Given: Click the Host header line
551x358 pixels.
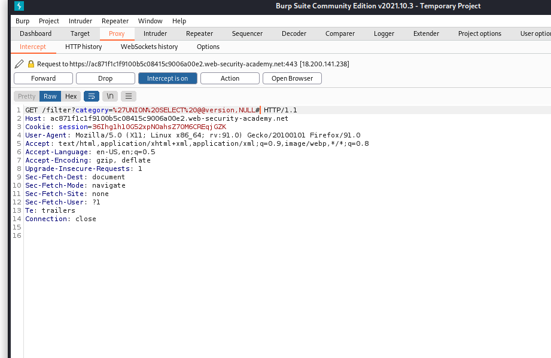Looking at the screenshot, I should [157, 118].
